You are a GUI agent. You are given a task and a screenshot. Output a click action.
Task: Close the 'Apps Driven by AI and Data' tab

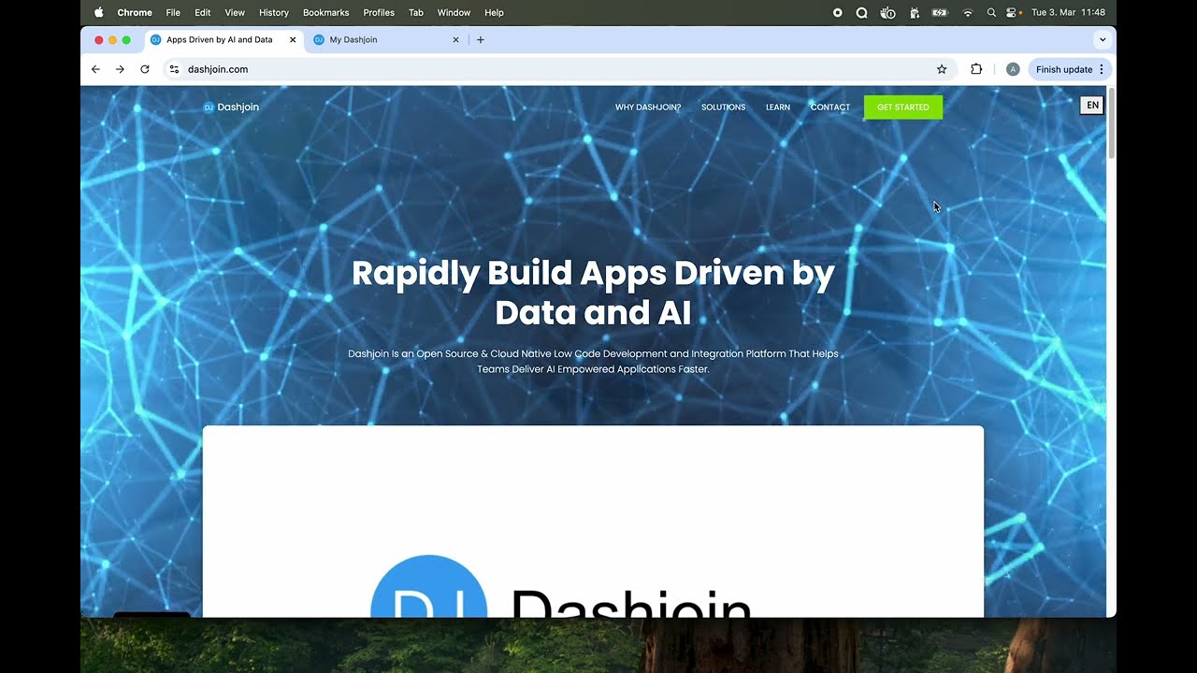[x=293, y=40]
